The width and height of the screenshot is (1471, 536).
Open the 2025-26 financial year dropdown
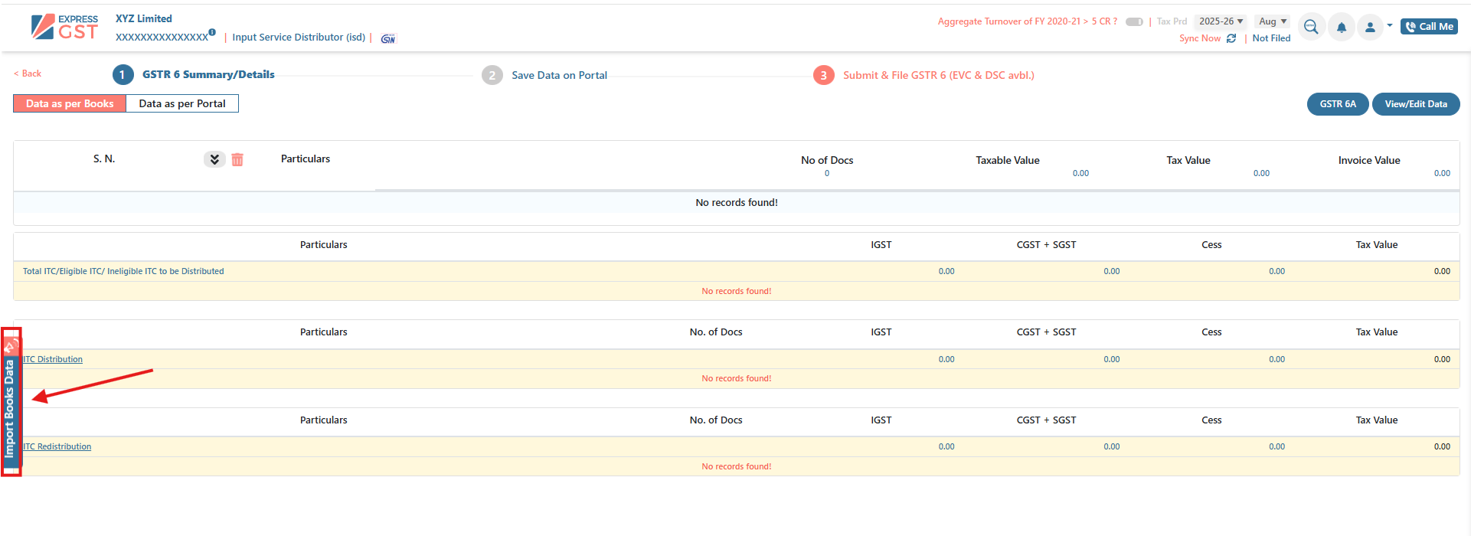(1221, 21)
